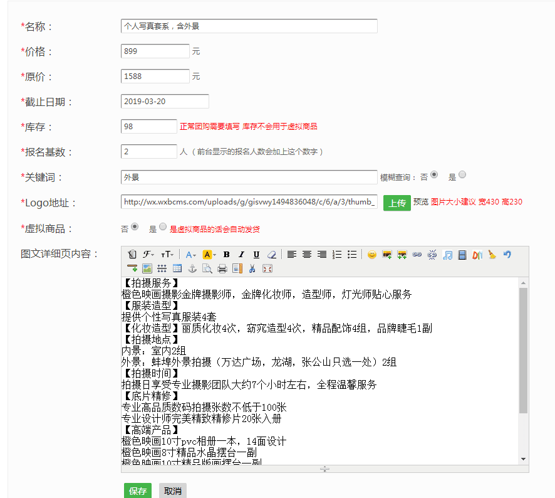Toggle fullscreen editor mode
Screen dimensions: 555x498
[x=267, y=268]
